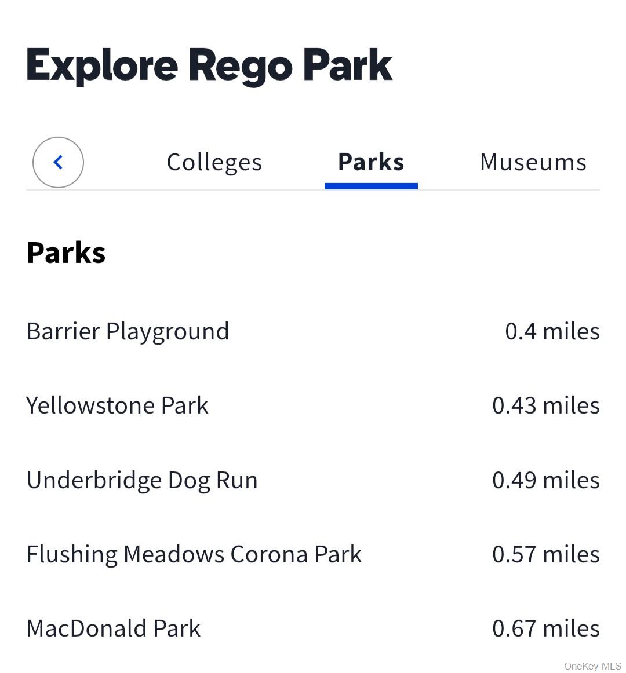Click the word Rego in the title

pos(241,66)
